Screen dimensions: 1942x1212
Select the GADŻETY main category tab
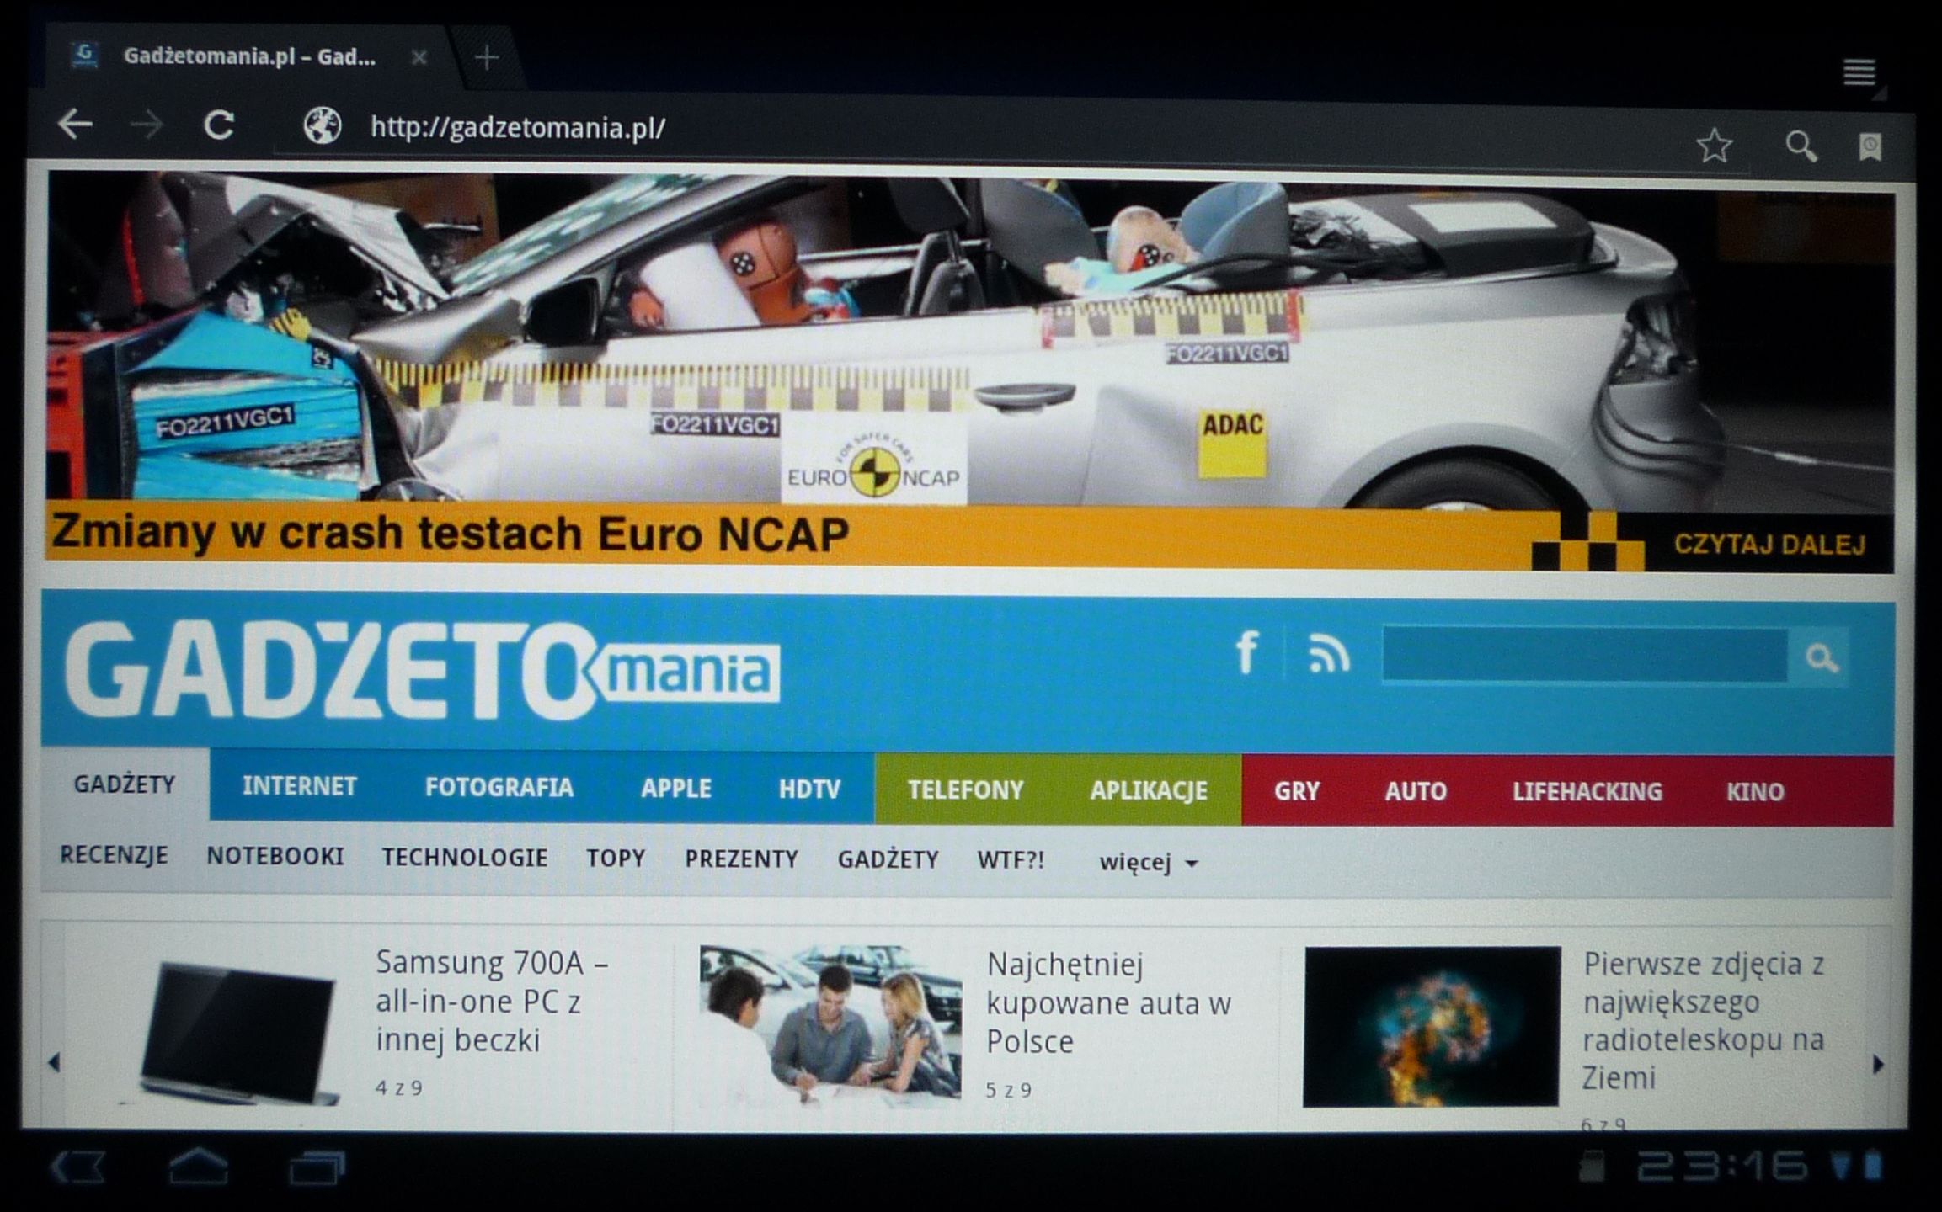pos(125,784)
